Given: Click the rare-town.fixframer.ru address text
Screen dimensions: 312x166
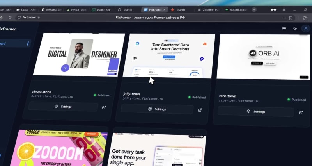Looking at the screenshot, I should coord(239,101).
